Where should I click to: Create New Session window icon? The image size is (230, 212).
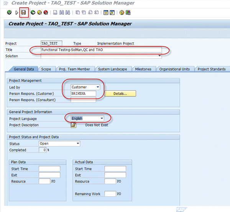[x=106, y=13]
